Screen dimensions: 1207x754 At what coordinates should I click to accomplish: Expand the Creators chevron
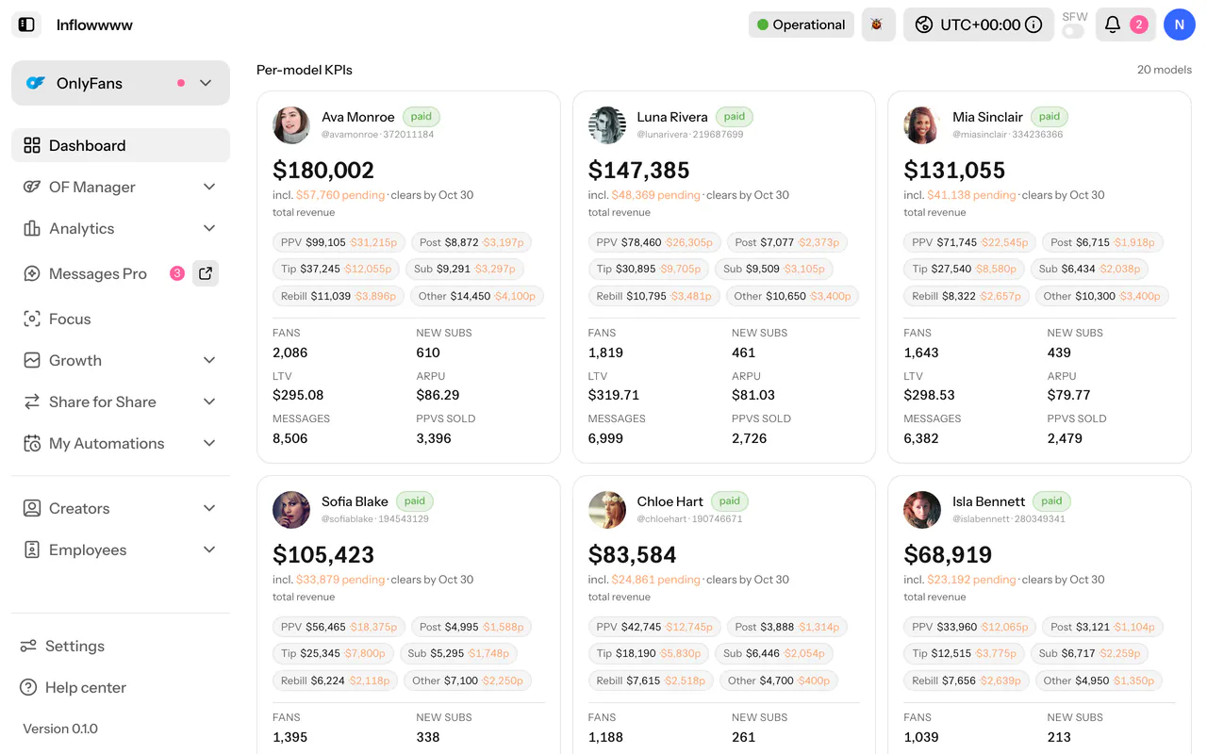pyautogui.click(x=209, y=508)
